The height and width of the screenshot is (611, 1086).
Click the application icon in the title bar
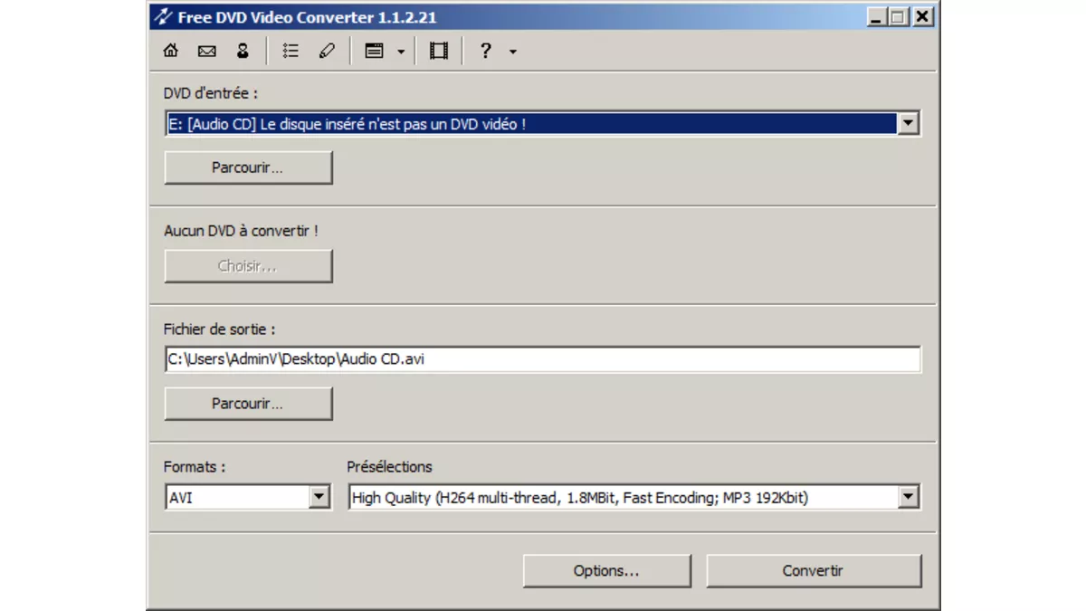(163, 16)
